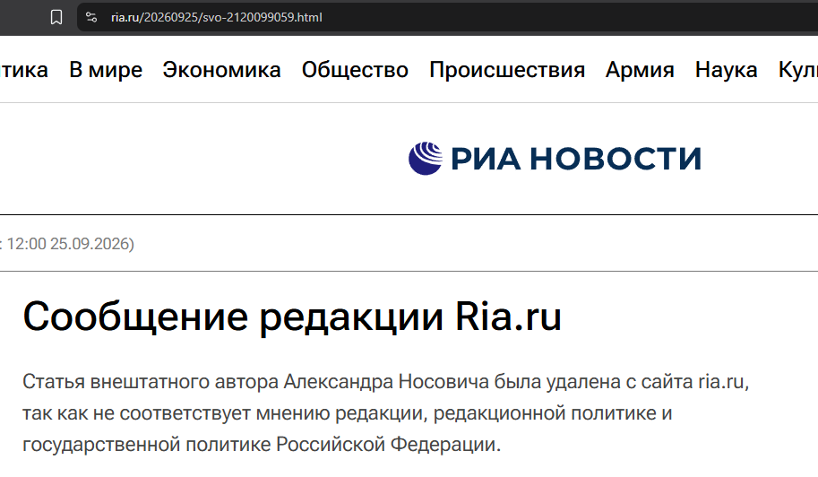
Task: Open site information icon beside URL
Action: point(91,17)
